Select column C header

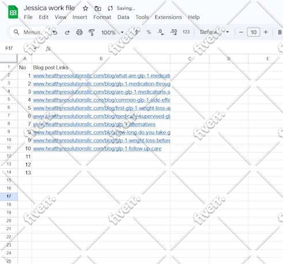coord(190,59)
